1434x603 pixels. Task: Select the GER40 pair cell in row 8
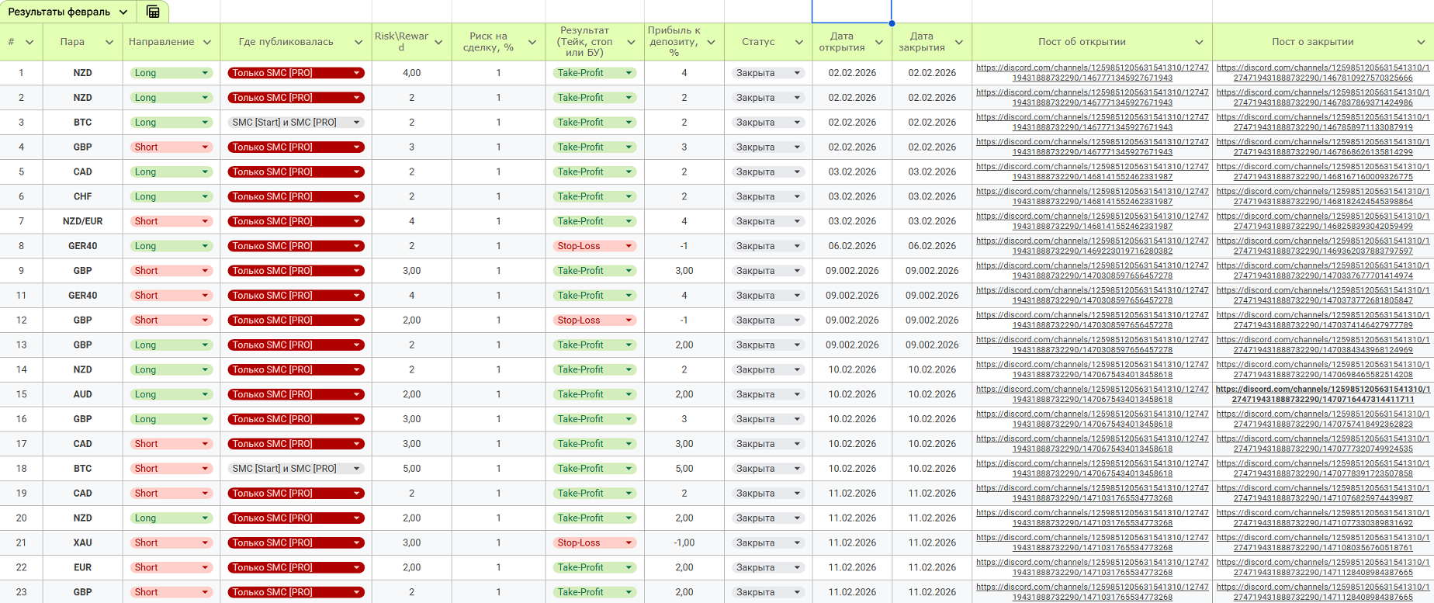tap(82, 246)
